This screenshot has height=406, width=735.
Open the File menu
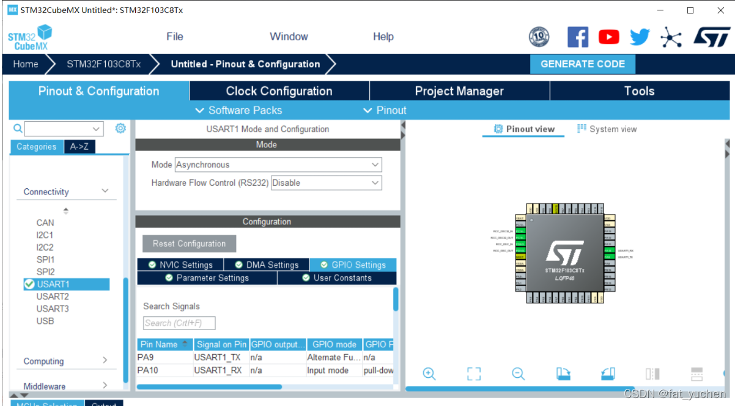(x=175, y=37)
